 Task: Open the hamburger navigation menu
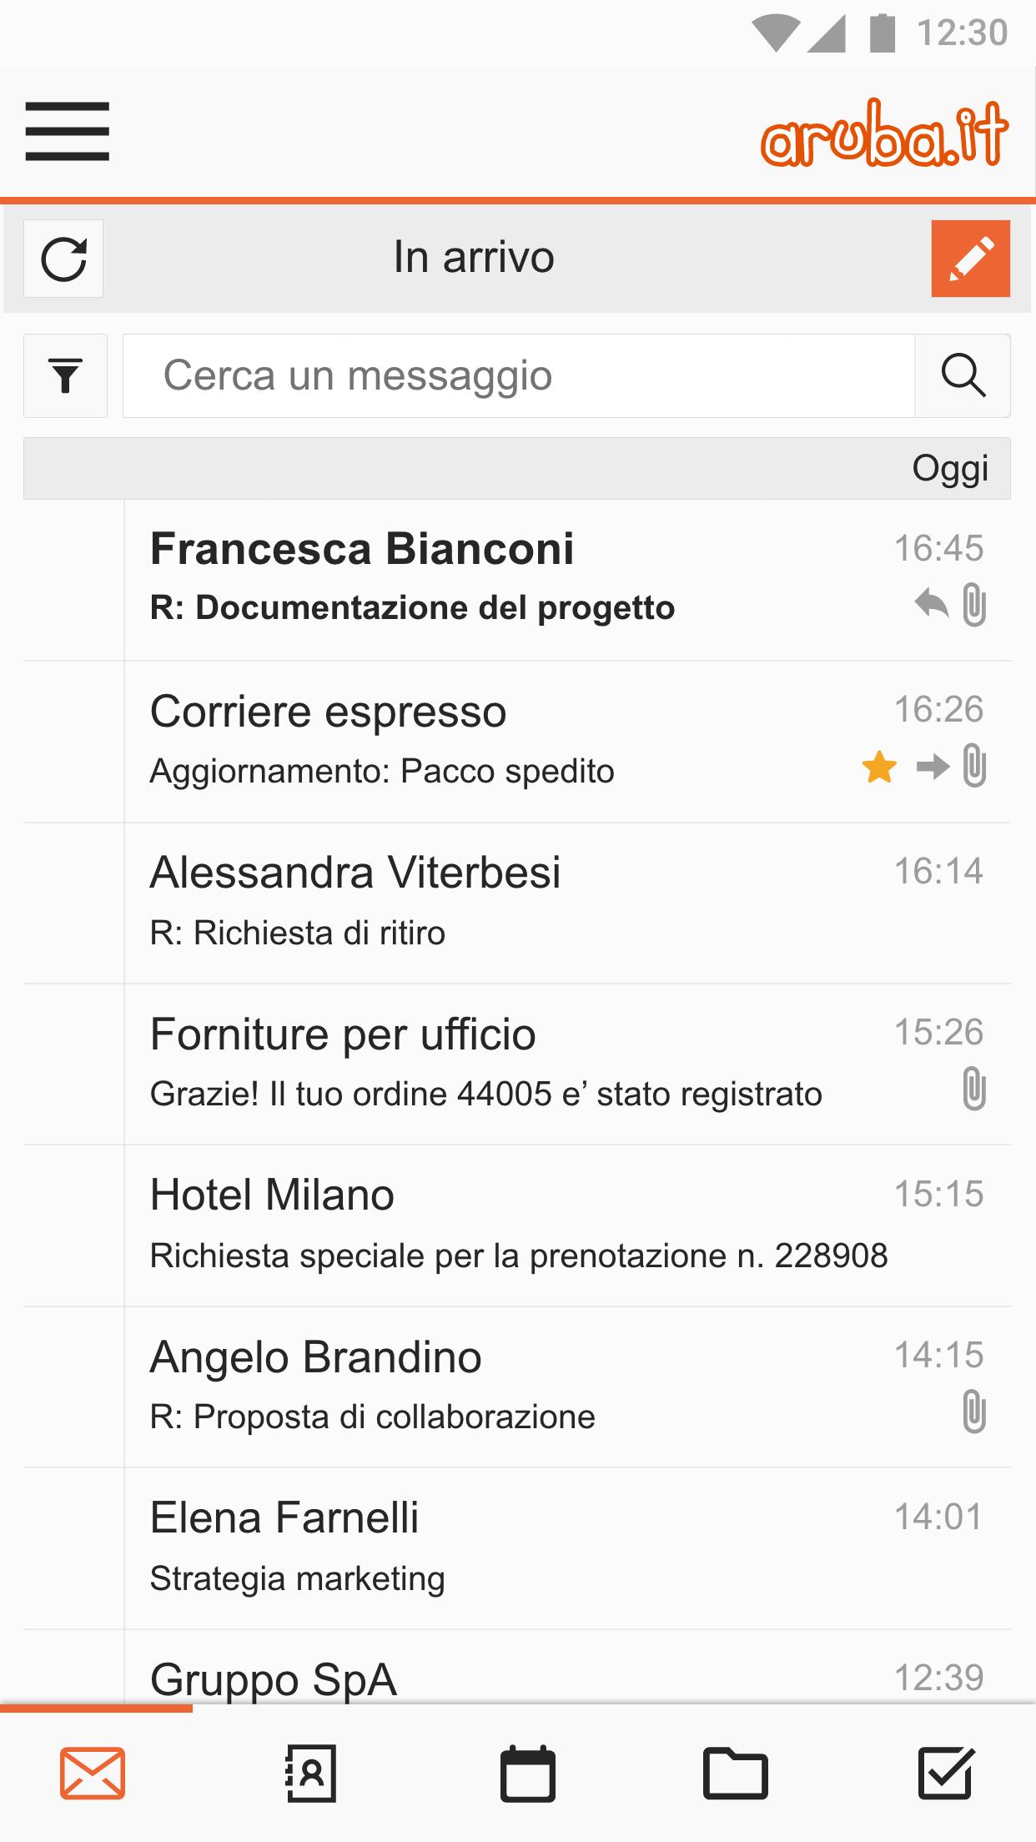click(67, 131)
